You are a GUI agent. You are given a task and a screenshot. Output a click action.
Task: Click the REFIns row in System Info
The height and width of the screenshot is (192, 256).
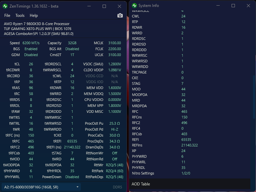pyautogui.click(x=190, y=145)
